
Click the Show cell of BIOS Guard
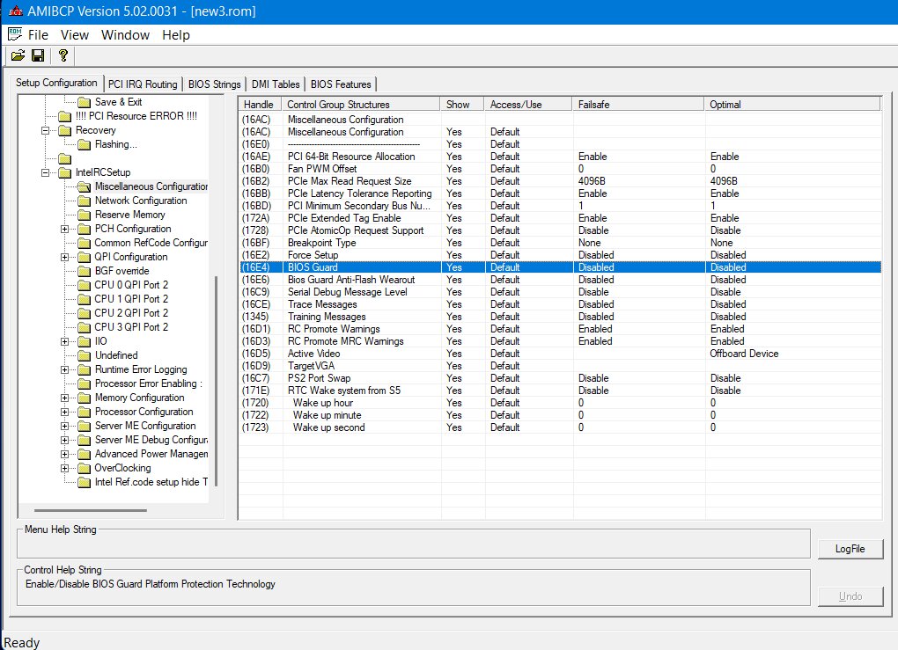point(463,267)
